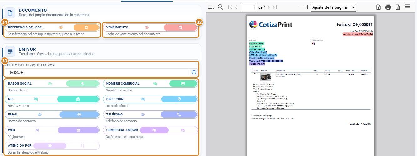417x156 pixels.
Task: Hide Email via eye-slash icon
Action: (40, 115)
